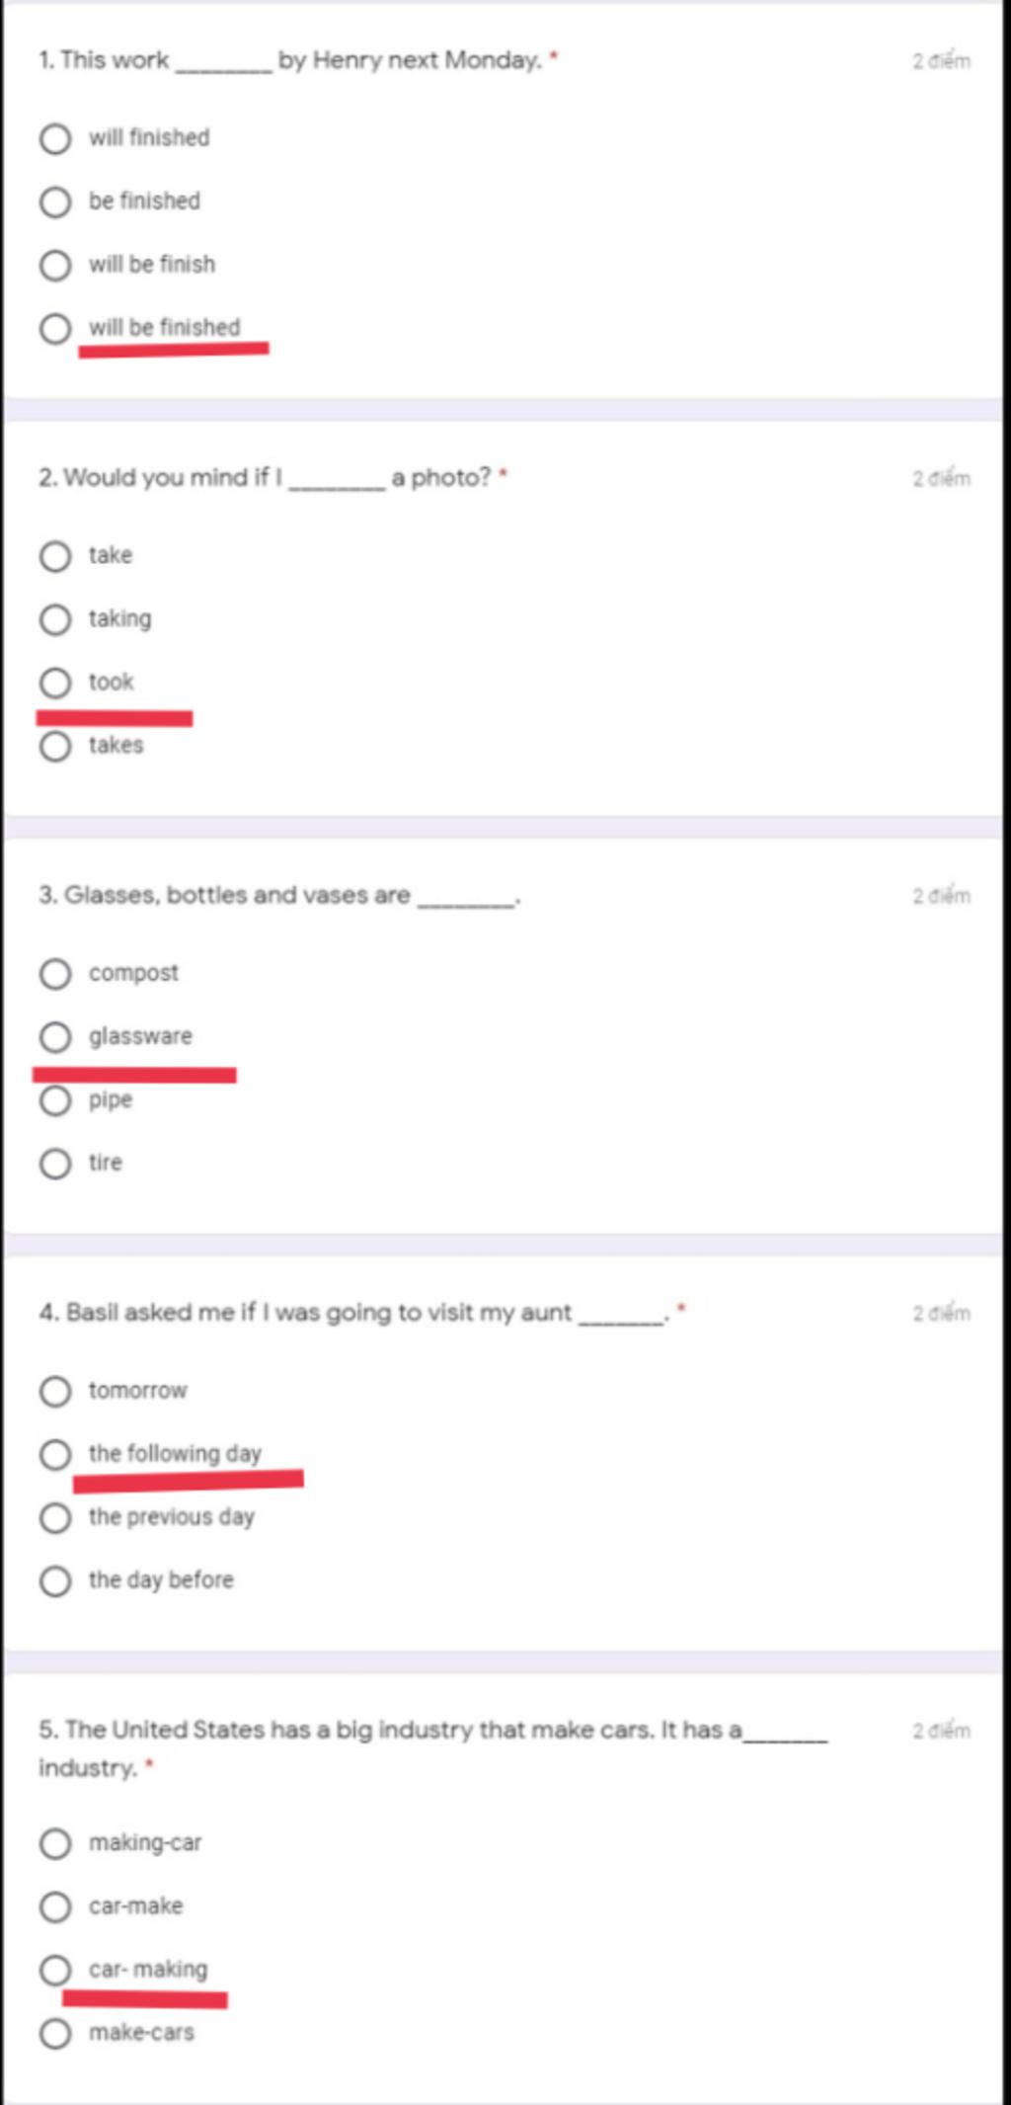Select the 'will finished' radio option
This screenshot has width=1011, height=2105.
55,139
